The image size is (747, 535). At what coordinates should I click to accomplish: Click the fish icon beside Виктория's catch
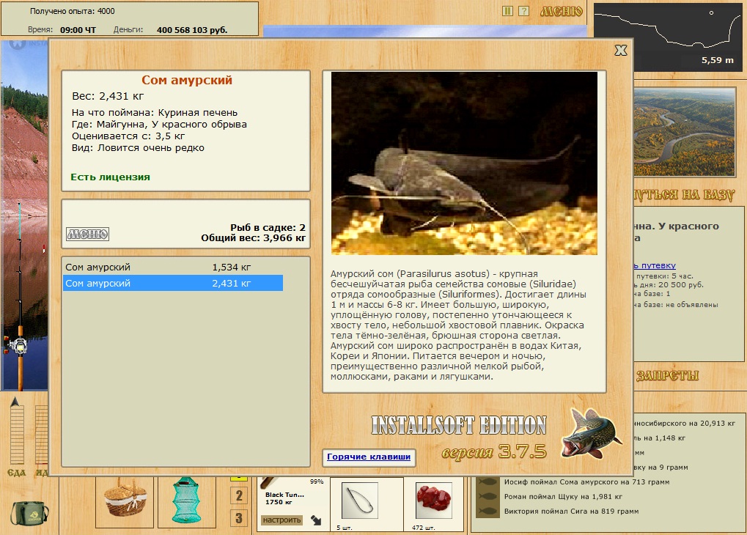[487, 511]
